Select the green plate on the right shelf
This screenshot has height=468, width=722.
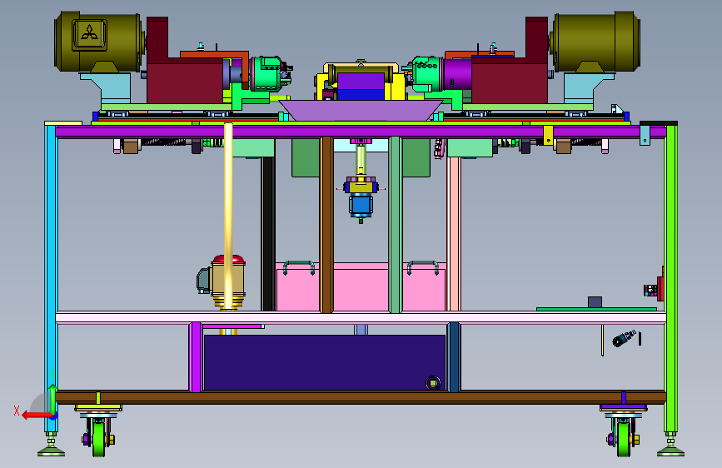point(597,309)
